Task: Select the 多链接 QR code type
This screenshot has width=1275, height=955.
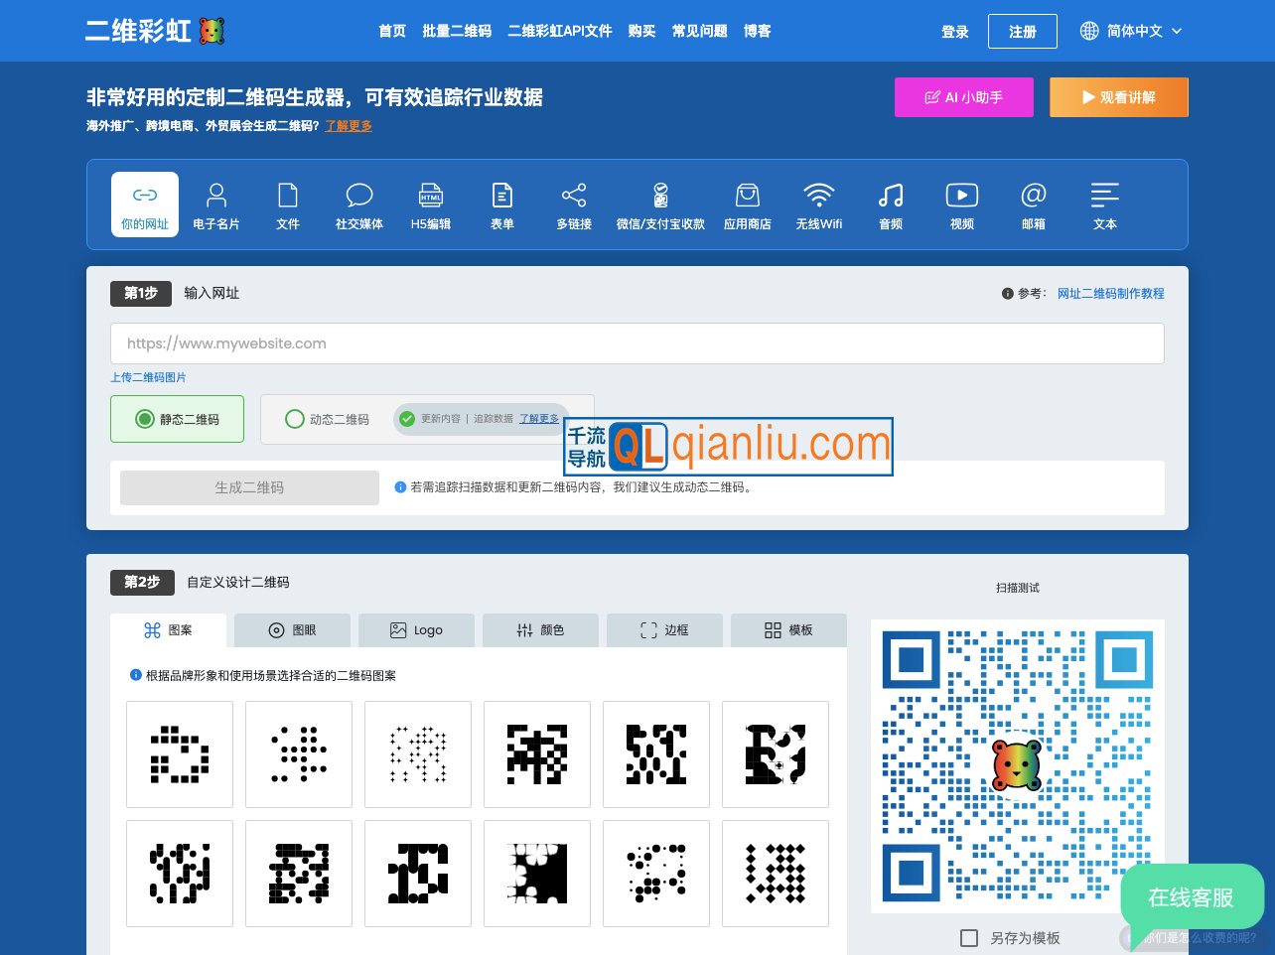Action: coord(574,205)
